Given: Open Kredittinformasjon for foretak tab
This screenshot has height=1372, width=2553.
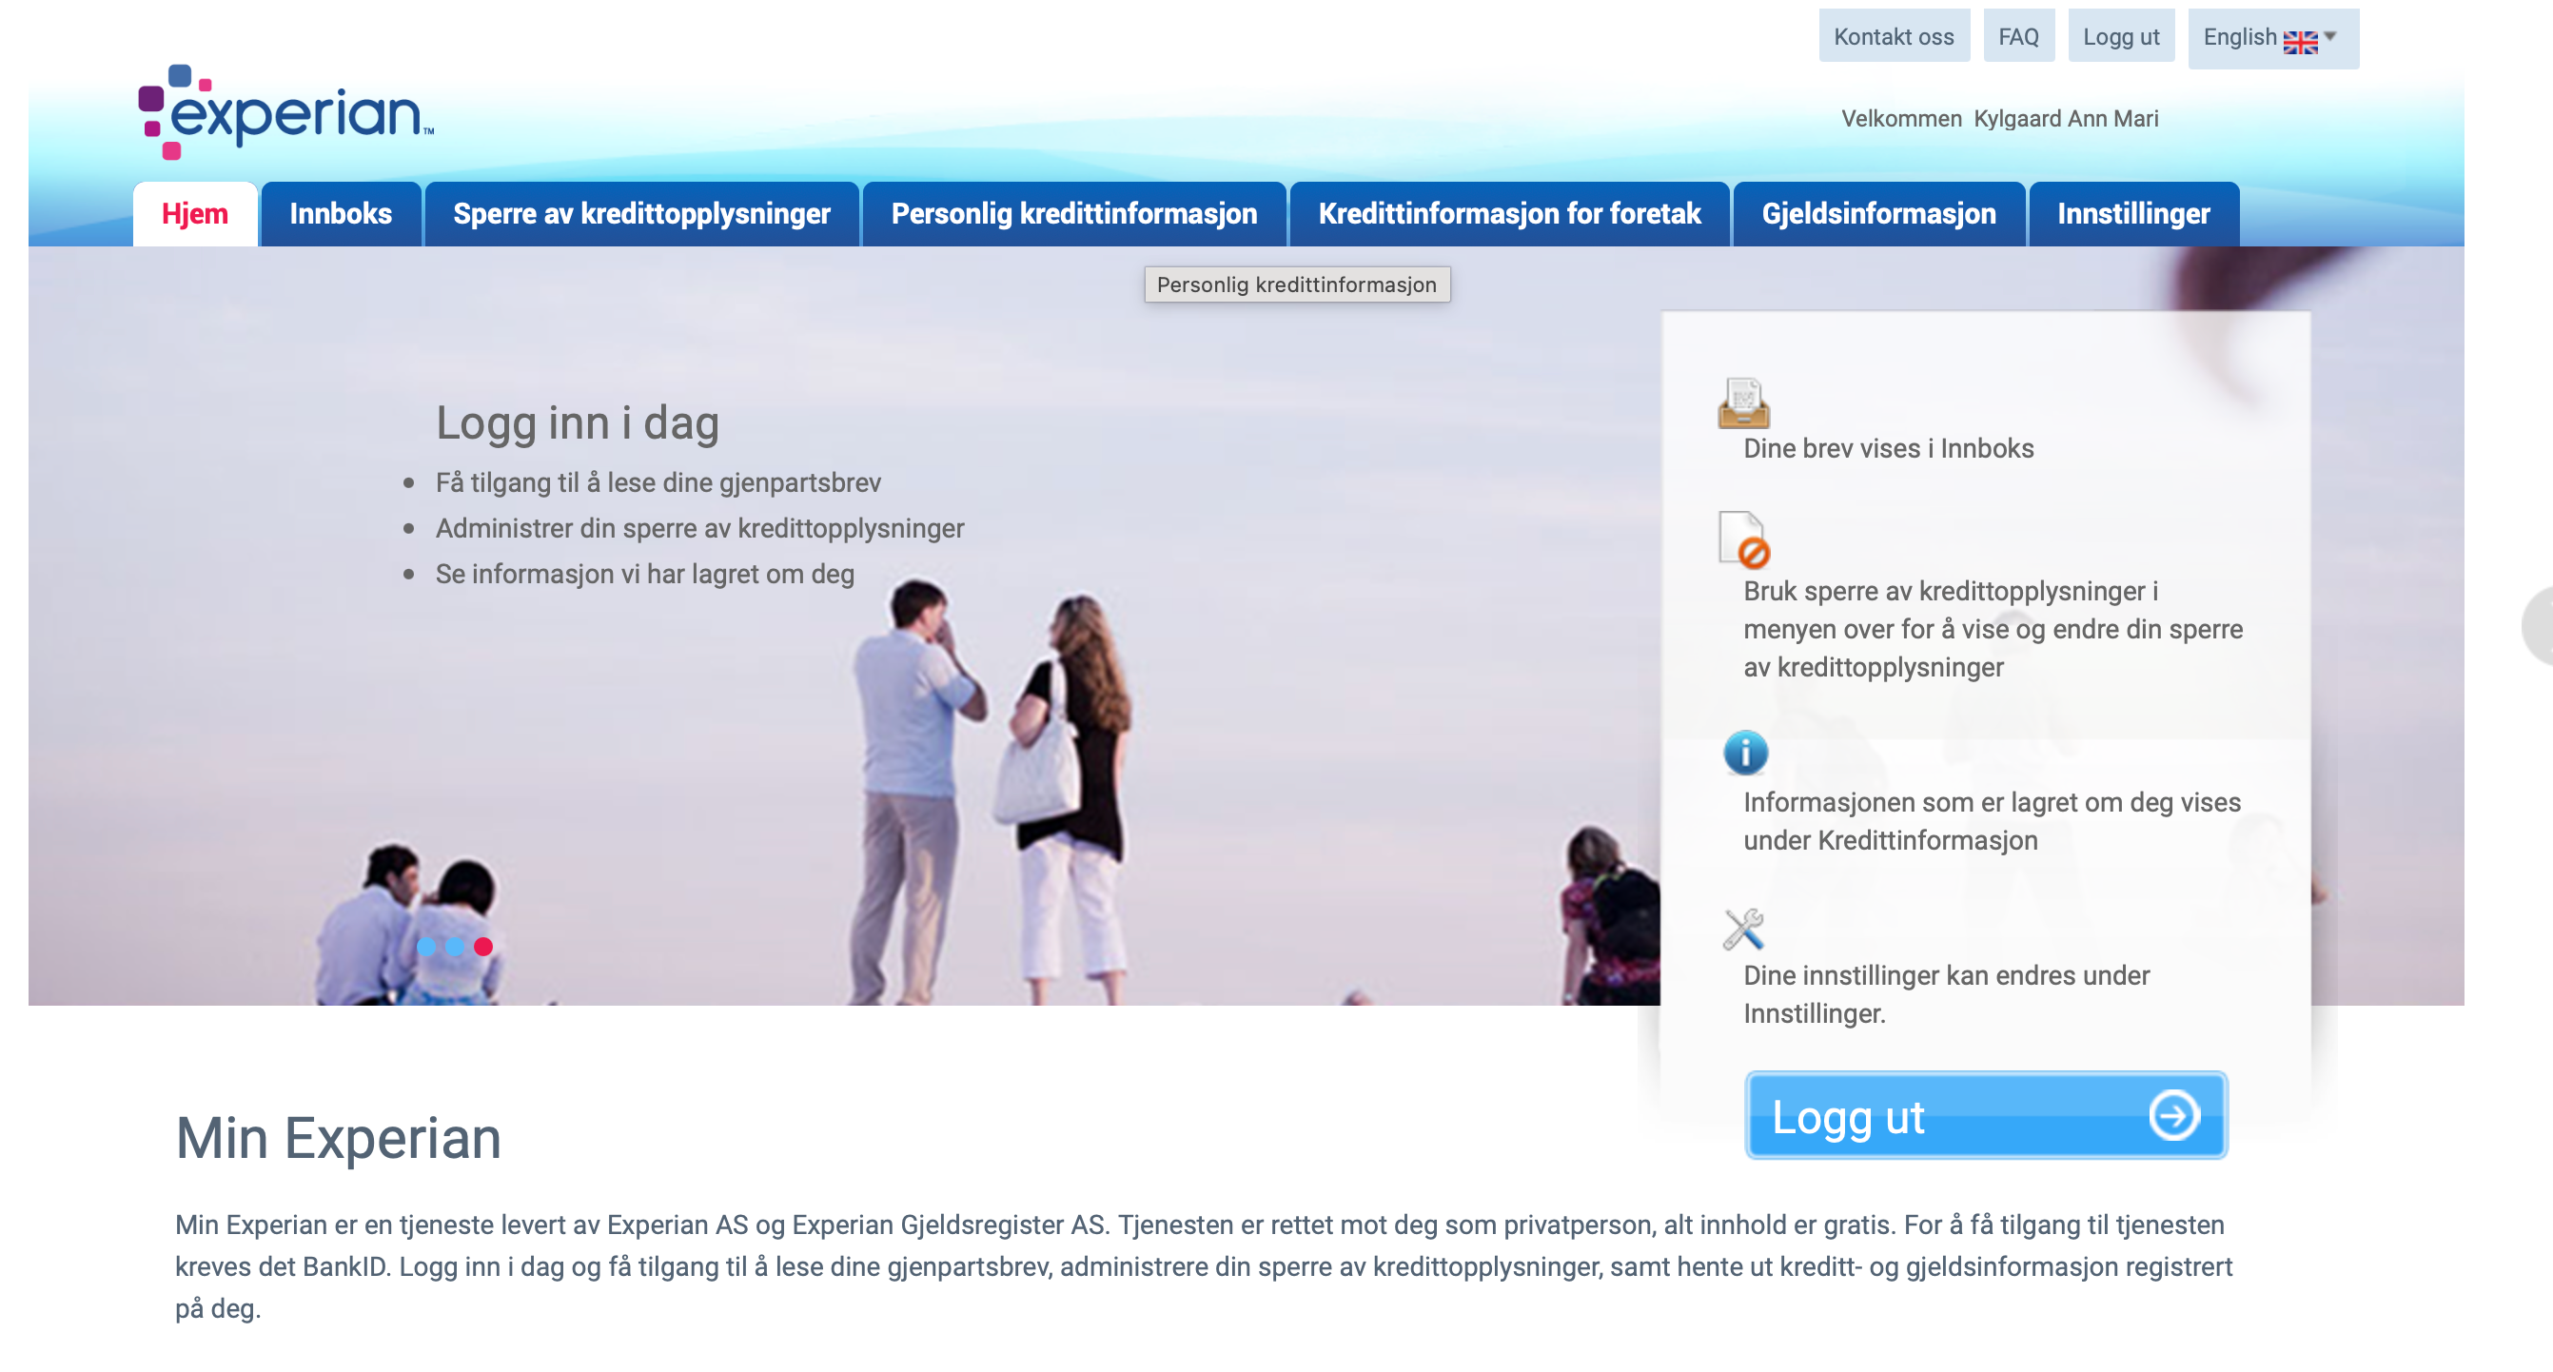Looking at the screenshot, I should 1509,214.
